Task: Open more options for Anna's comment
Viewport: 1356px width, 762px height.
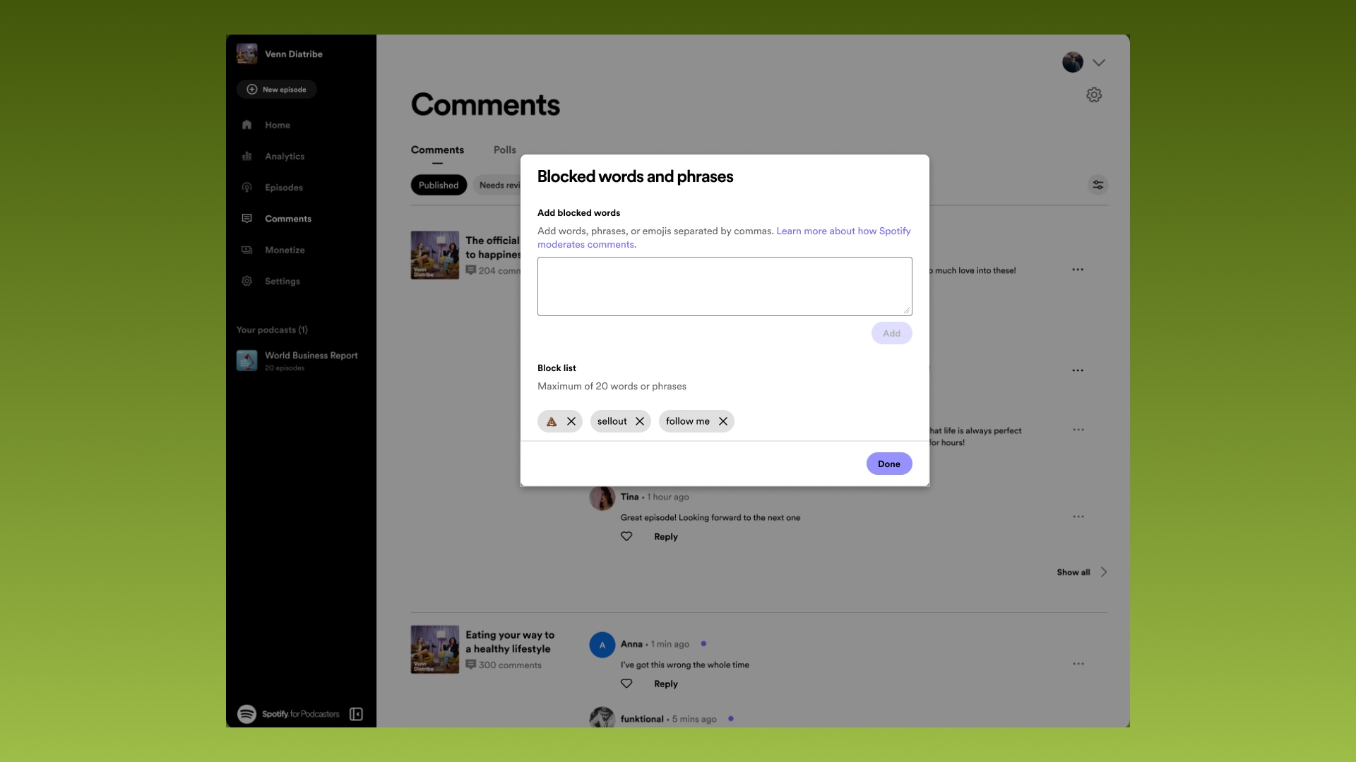Action: pyautogui.click(x=1078, y=664)
